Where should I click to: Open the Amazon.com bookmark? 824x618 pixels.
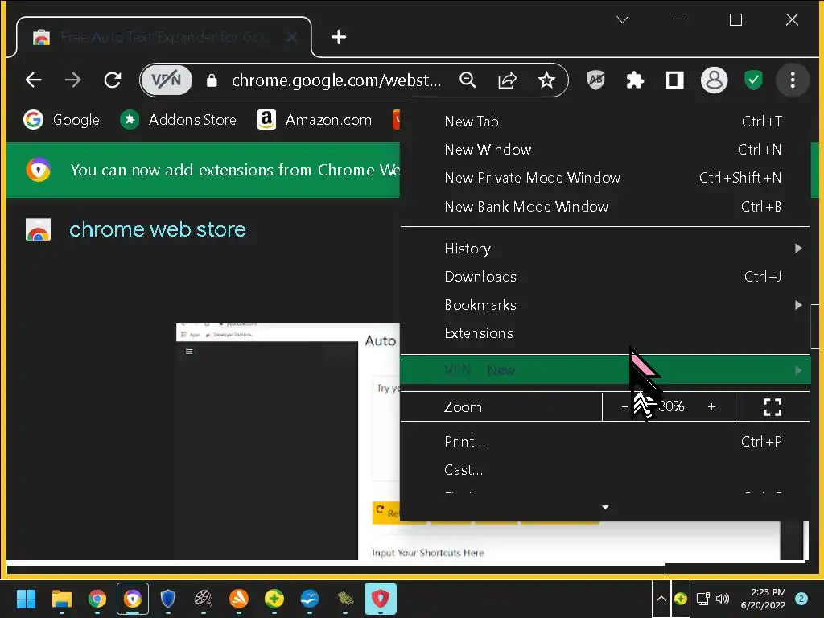(314, 120)
